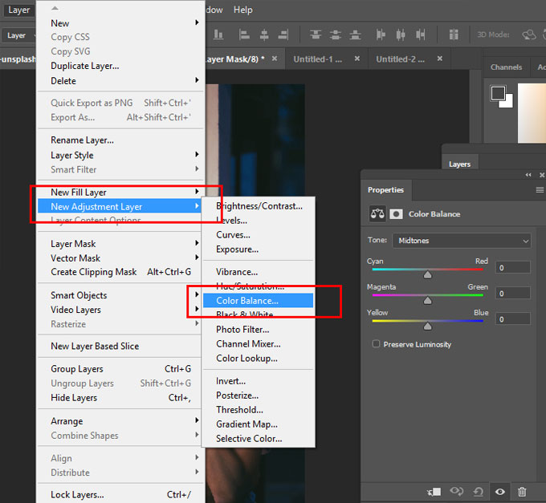Image resolution: width=546 pixels, height=503 pixels.
Task: Open the Channels panel tab
Action: coord(506,67)
